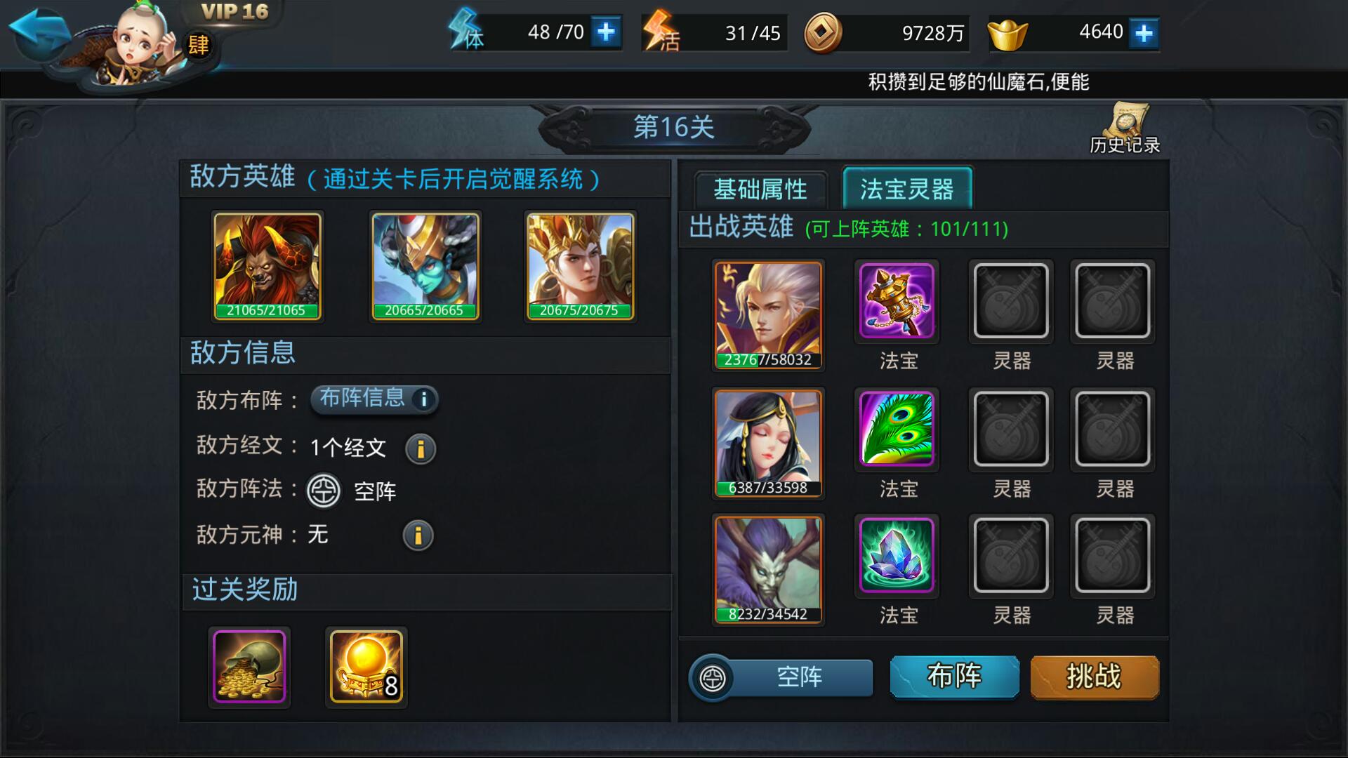The height and width of the screenshot is (758, 1348).
Task: Select the blue crystal 法宝 icon
Action: tap(897, 556)
